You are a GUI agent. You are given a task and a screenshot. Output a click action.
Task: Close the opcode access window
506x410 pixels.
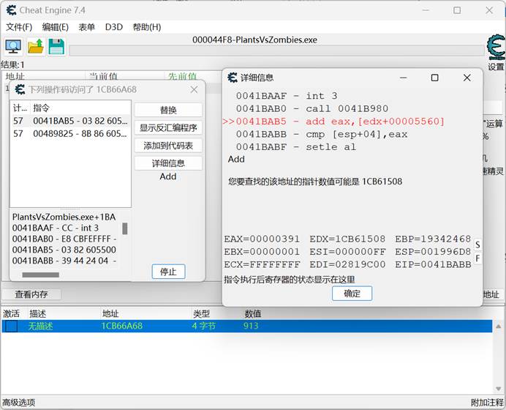[194, 89]
